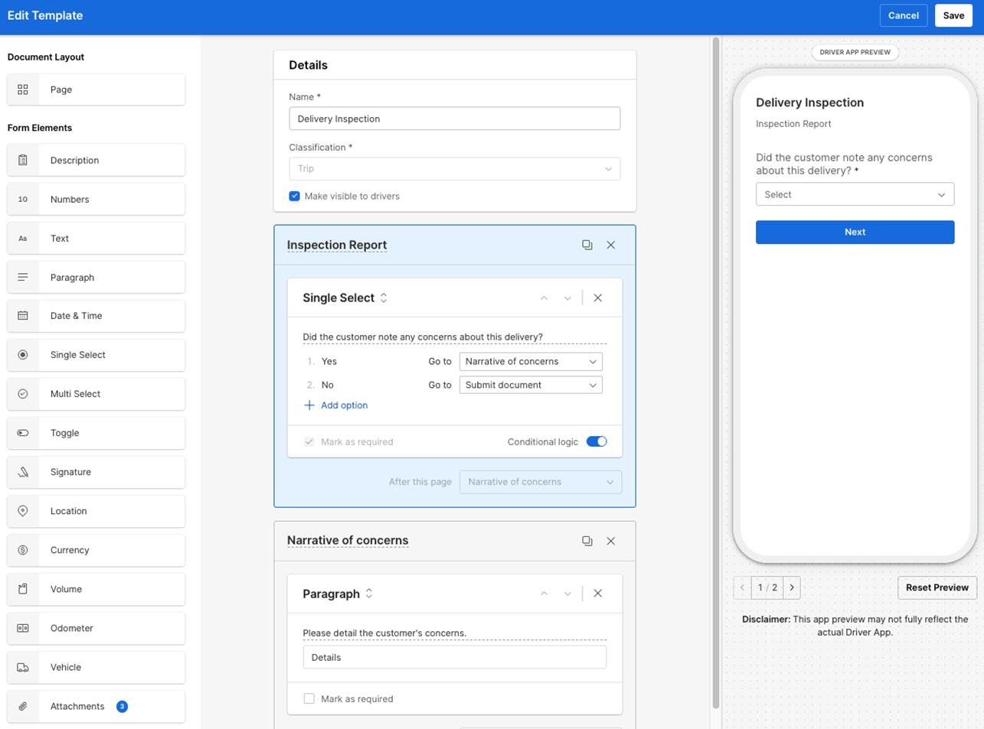Edit the Inspection Report page title
Viewport: 984px width, 729px height.
coord(337,245)
